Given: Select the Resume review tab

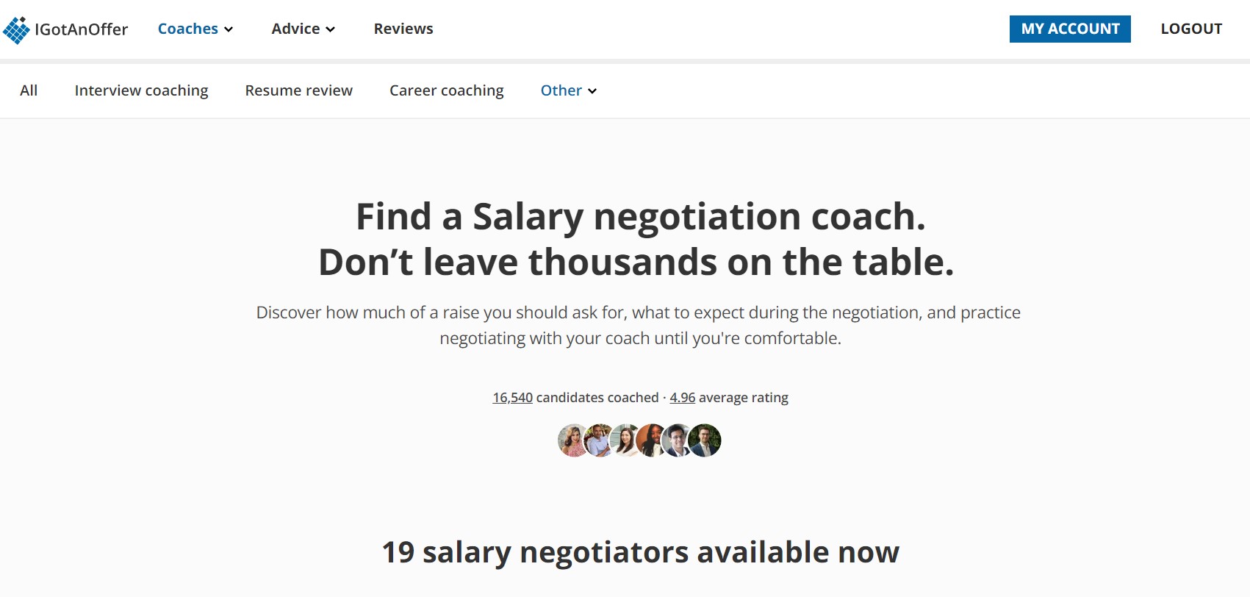Looking at the screenshot, I should pos(299,90).
